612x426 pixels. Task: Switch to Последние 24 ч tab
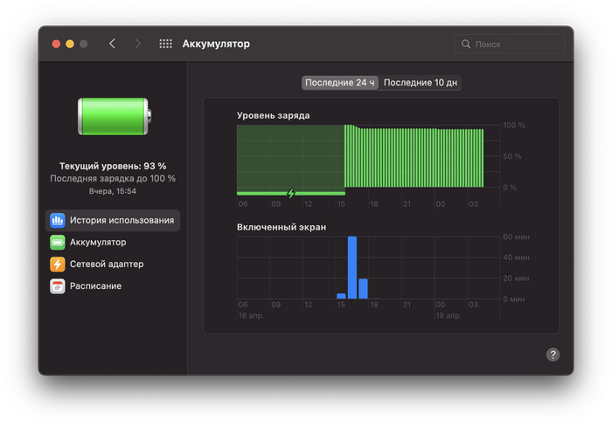point(339,83)
